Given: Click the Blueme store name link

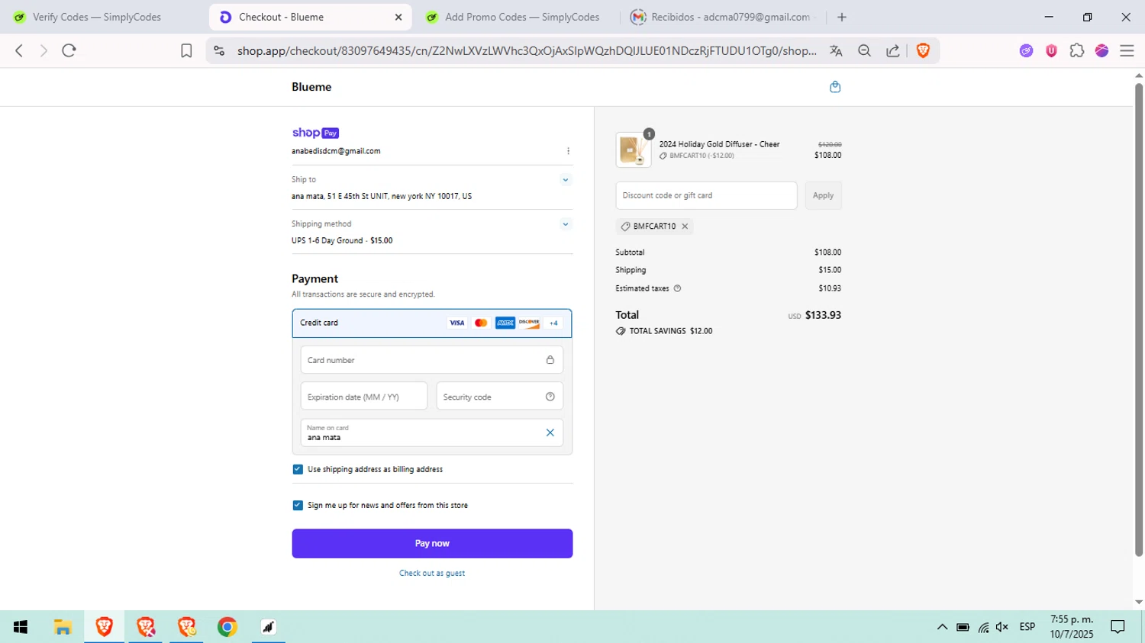Looking at the screenshot, I should (x=311, y=87).
